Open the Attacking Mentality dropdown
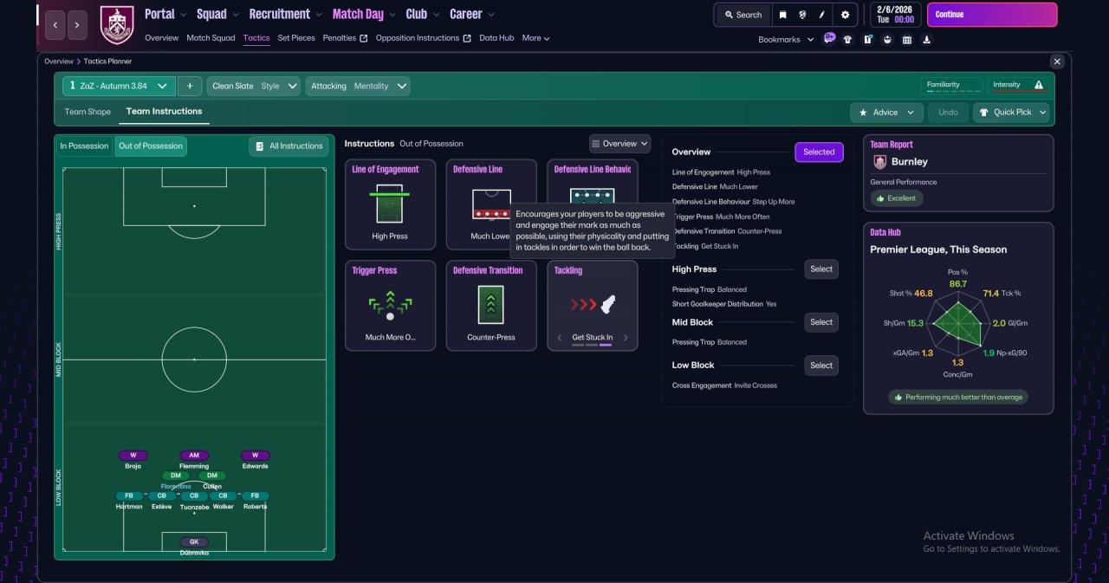The height and width of the screenshot is (583, 1109). pos(358,86)
